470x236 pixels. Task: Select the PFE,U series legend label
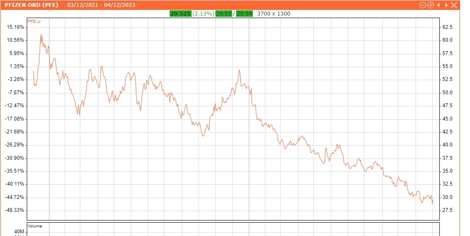click(34, 21)
